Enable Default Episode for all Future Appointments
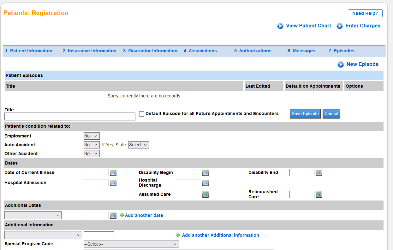This screenshot has height=250, width=393. coord(141,114)
